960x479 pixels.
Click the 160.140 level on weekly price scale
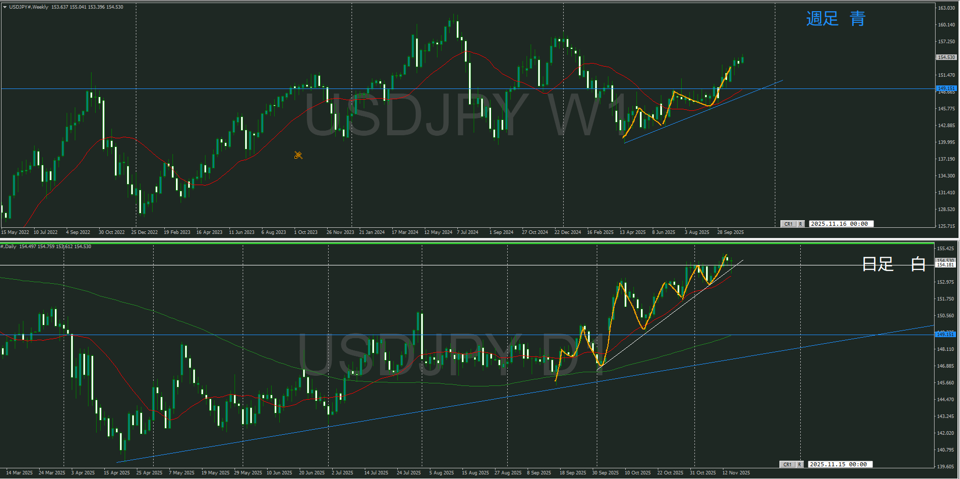pos(946,25)
